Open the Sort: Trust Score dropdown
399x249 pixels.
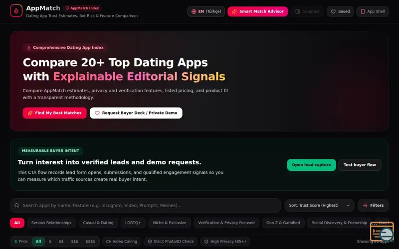click(x=319, y=205)
